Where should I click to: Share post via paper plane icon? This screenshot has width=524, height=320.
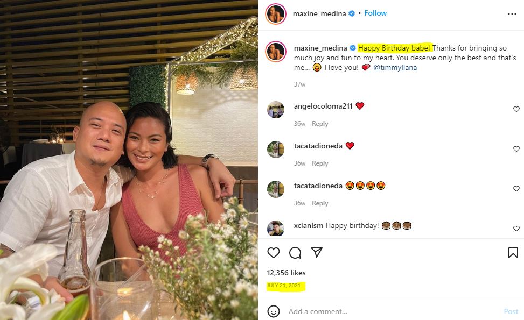[x=317, y=252]
